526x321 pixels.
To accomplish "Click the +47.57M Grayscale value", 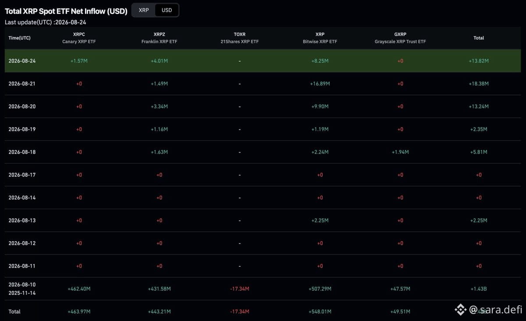I will pyautogui.click(x=400, y=289).
